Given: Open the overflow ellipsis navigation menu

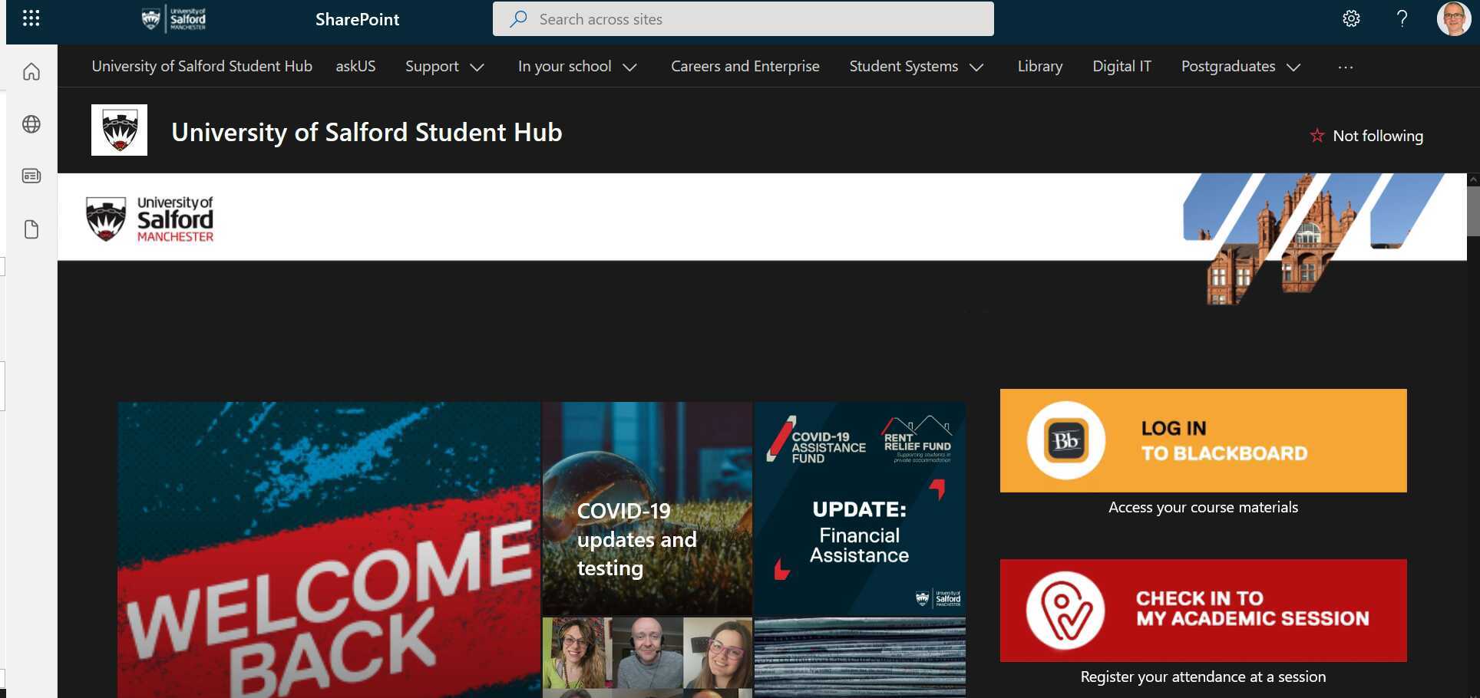Looking at the screenshot, I should point(1345,66).
